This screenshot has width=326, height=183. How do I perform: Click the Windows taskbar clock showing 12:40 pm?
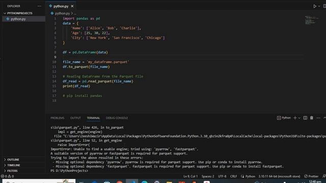tap(315, 181)
